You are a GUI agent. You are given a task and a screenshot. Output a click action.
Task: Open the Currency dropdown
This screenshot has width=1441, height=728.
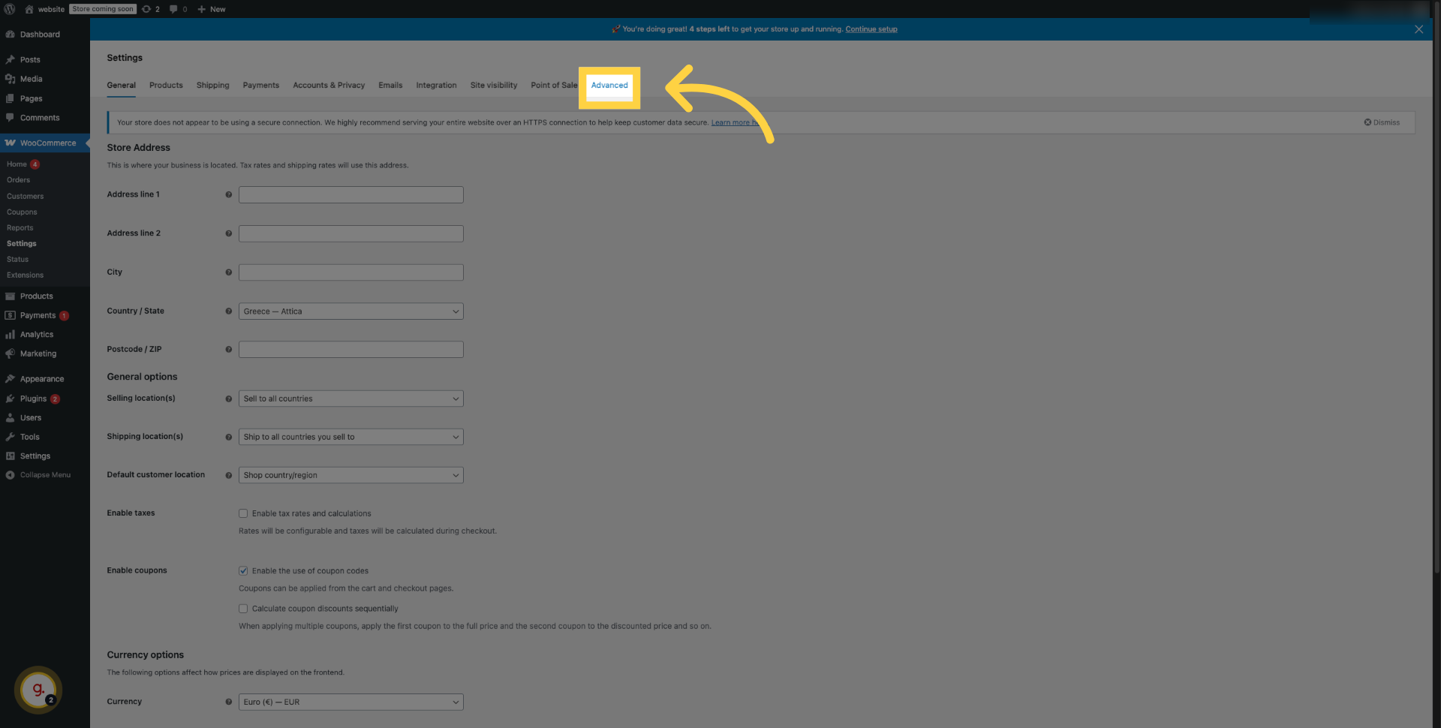tap(351, 702)
